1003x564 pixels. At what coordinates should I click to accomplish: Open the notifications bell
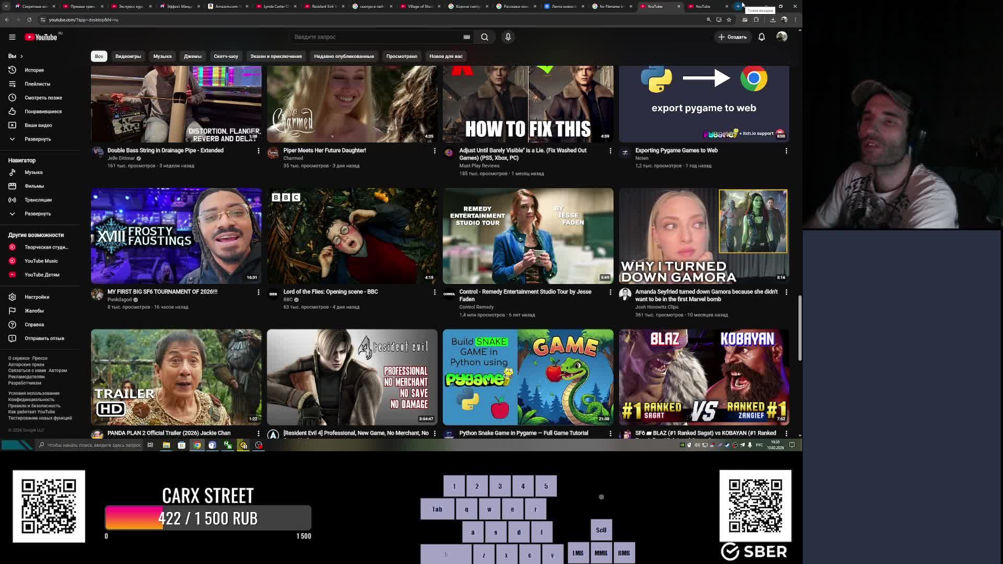pos(761,37)
